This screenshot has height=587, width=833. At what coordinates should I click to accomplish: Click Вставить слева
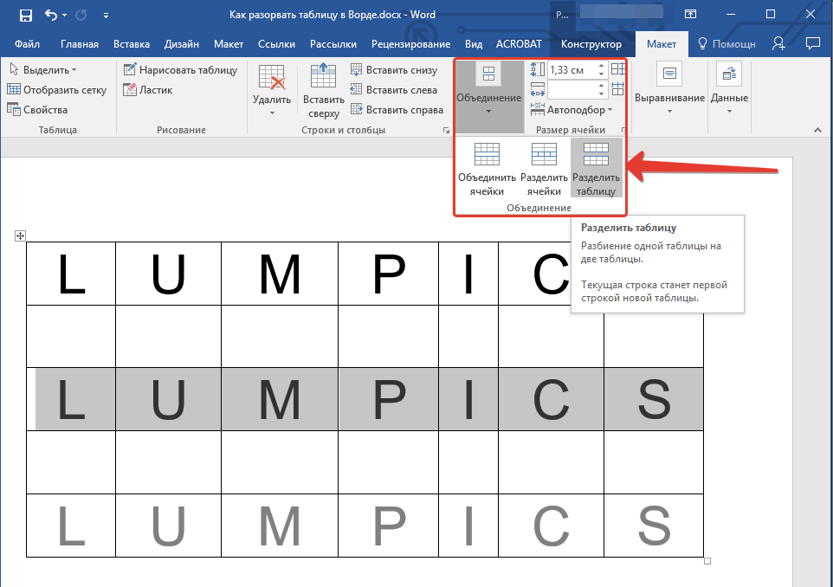tap(394, 90)
